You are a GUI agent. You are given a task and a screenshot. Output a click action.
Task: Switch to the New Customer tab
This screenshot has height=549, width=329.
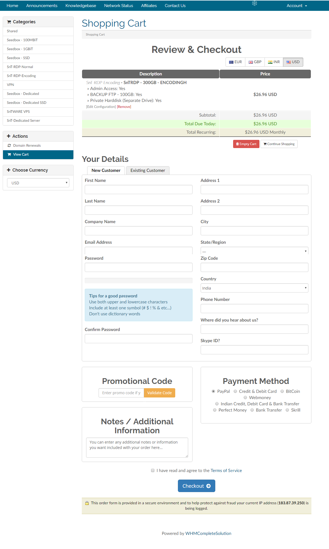(x=106, y=171)
